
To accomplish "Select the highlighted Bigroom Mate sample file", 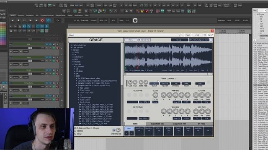I will pos(97,112).
